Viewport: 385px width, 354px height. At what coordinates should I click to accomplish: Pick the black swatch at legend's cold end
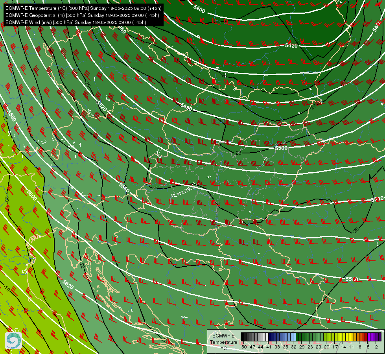pos(242,337)
